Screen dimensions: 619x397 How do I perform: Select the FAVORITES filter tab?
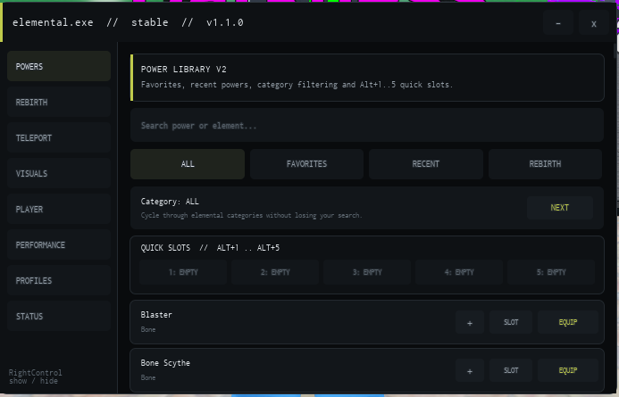point(306,164)
